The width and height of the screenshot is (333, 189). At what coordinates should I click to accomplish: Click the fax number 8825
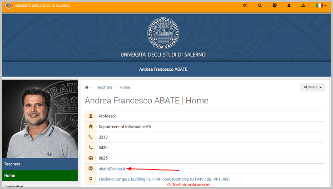tap(103, 158)
